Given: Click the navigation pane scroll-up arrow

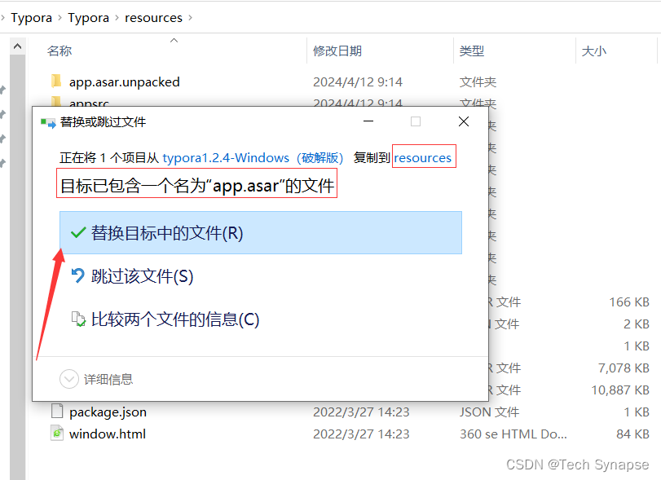Looking at the screenshot, I should pos(18,46).
